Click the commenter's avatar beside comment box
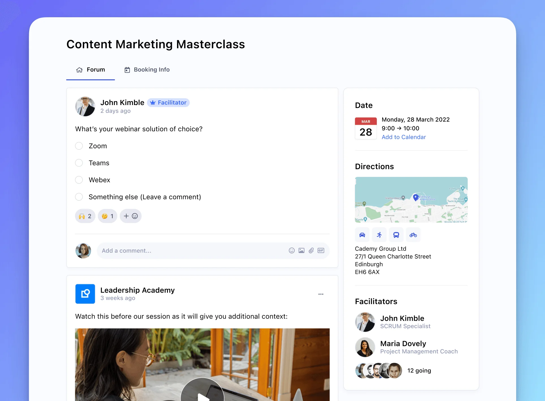 [x=83, y=251]
